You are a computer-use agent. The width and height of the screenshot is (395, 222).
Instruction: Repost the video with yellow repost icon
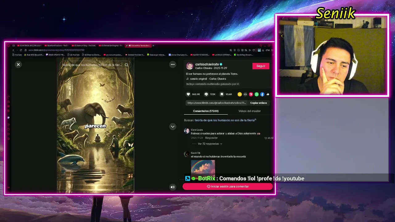(239, 94)
